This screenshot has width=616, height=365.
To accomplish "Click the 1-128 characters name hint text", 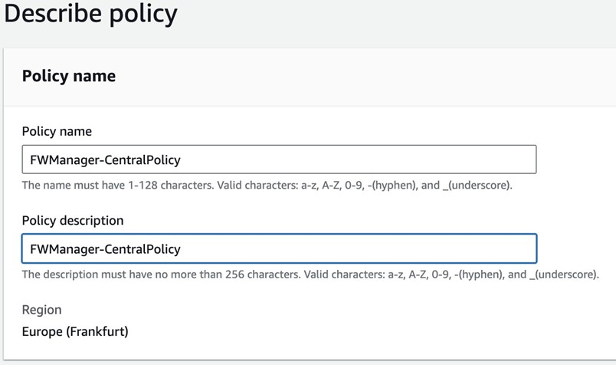I will [267, 186].
